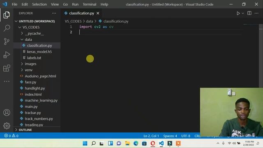Open the Run and Debug view
This screenshot has width=263, height=148.
(x=7, y=55)
